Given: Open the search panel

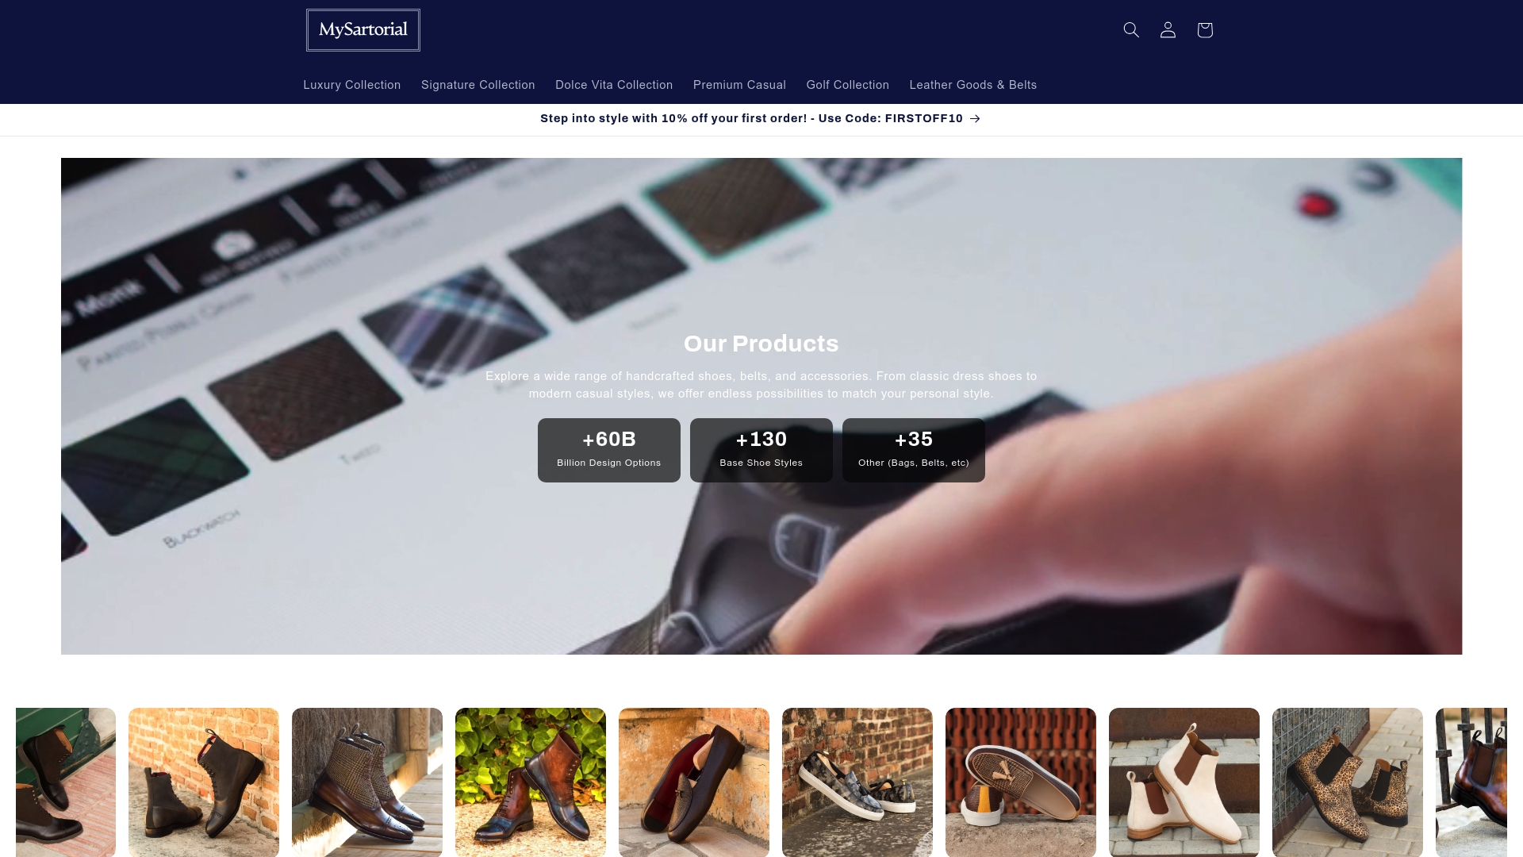Looking at the screenshot, I should tap(1130, 29).
